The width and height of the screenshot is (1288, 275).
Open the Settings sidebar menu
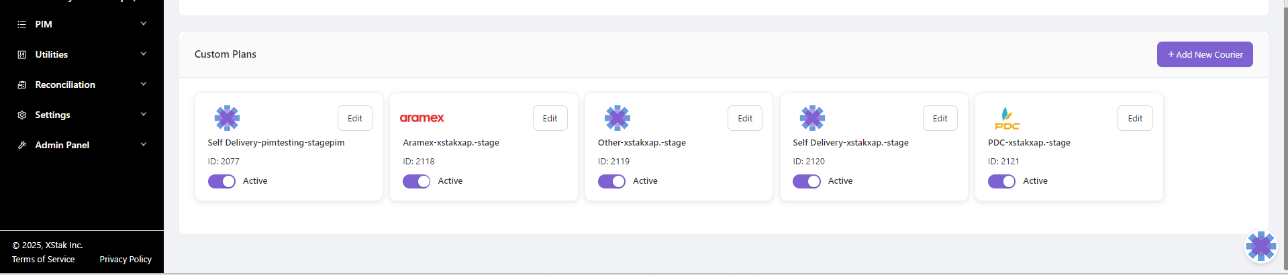pyautogui.click(x=52, y=115)
